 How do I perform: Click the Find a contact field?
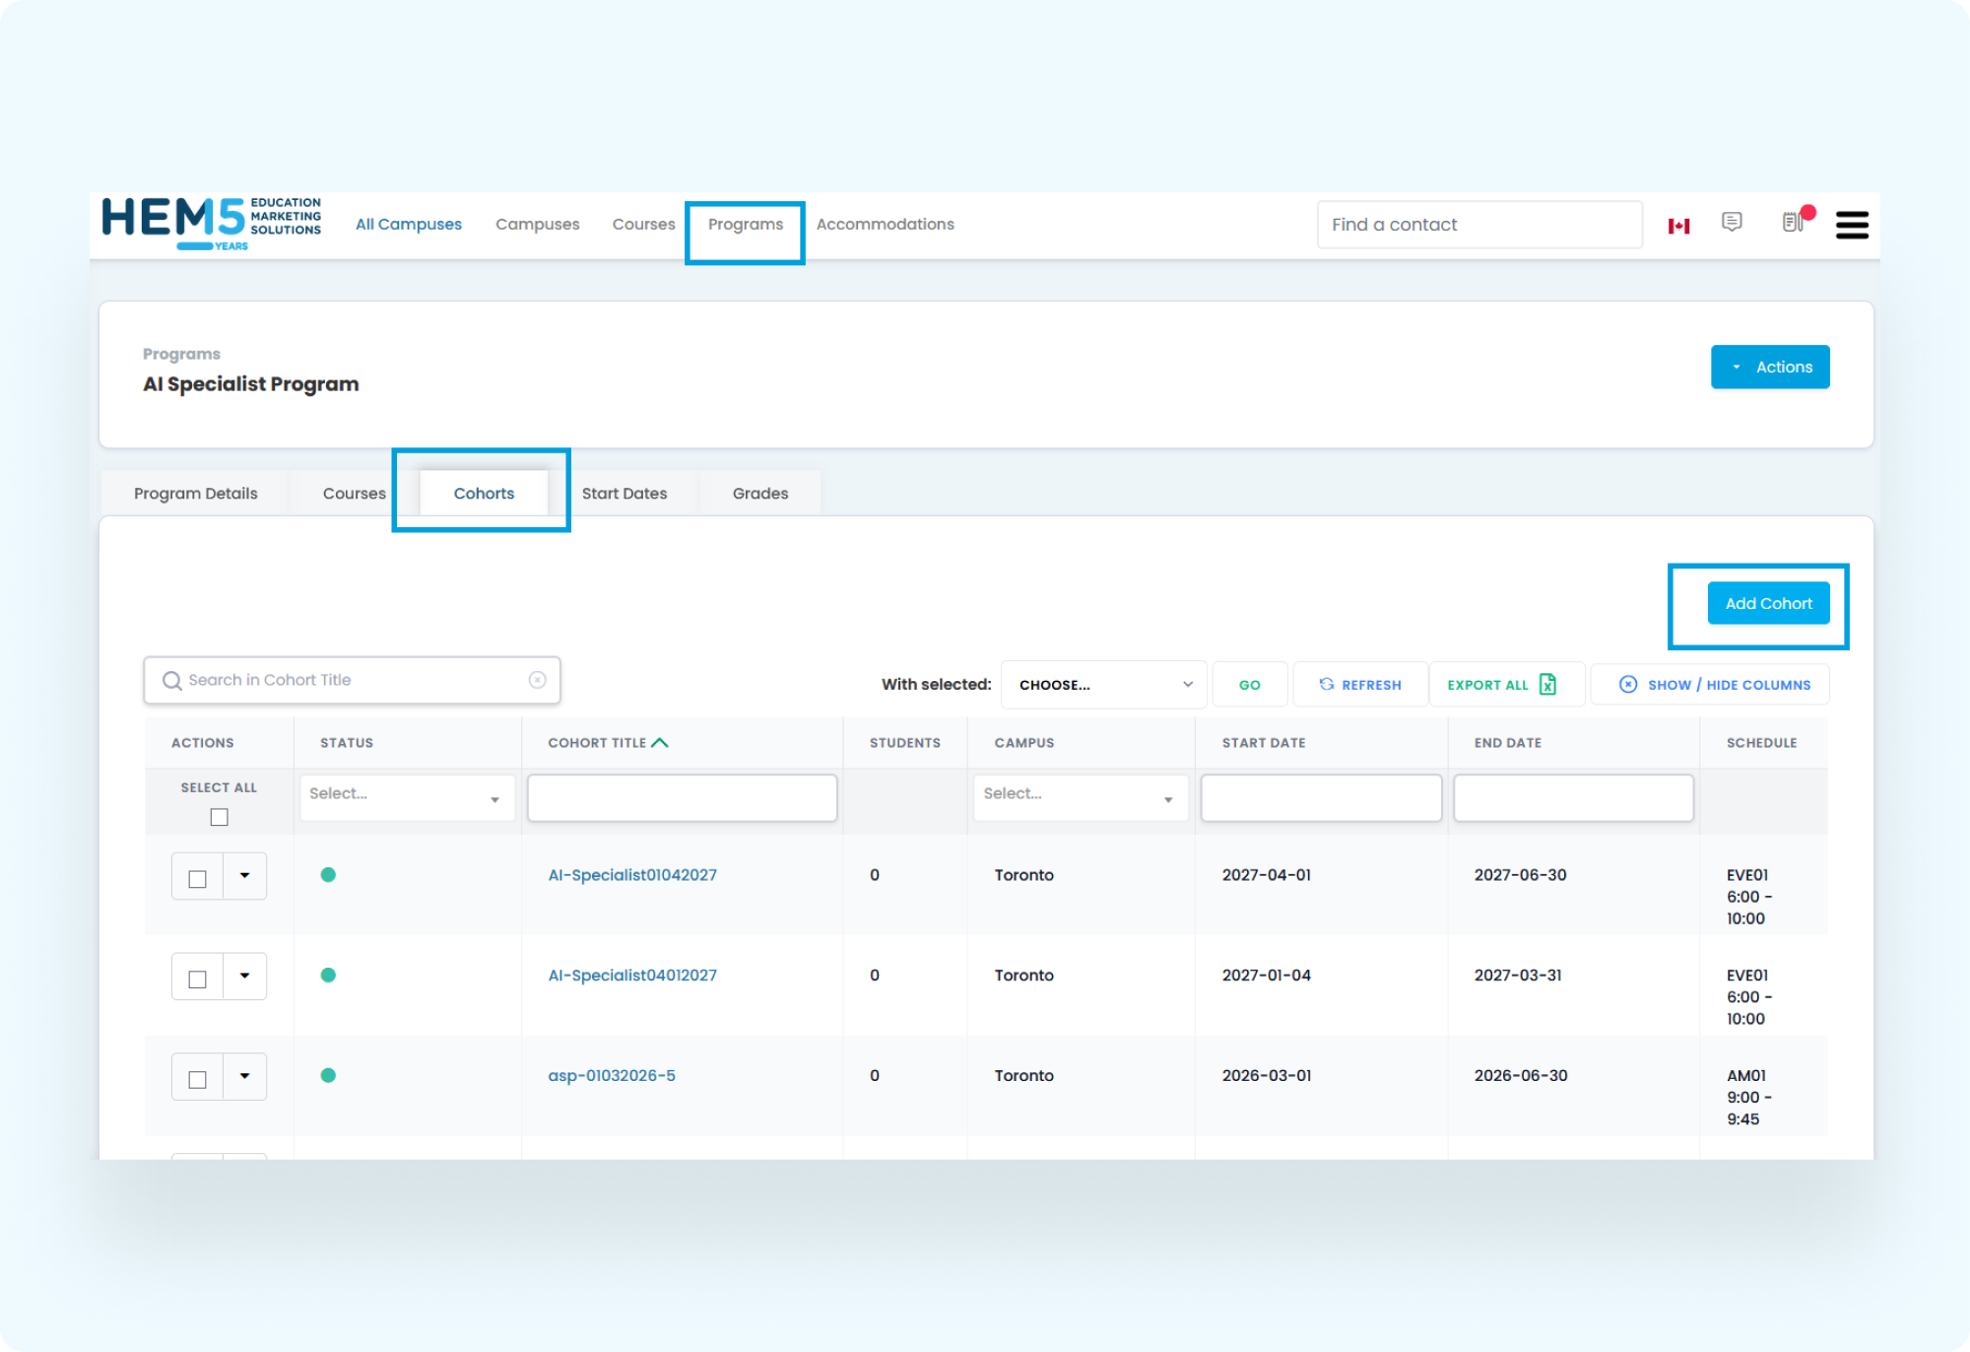[1477, 225]
